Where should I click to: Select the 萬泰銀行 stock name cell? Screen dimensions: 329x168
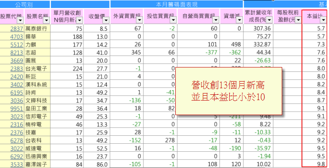pyautogui.click(x=37, y=28)
